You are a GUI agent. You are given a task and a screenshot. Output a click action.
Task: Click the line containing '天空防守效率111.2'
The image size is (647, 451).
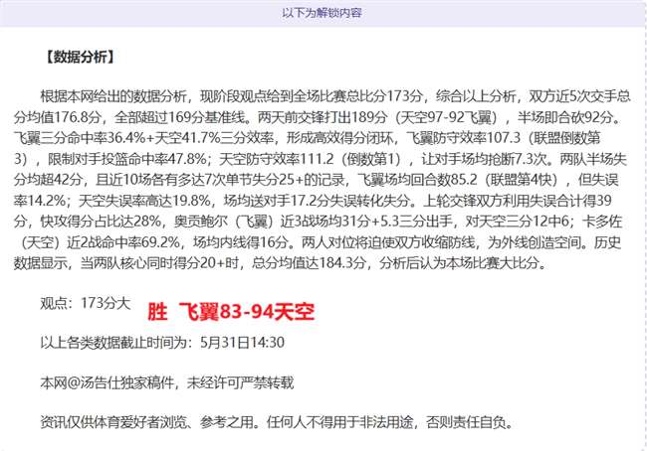[x=321, y=159]
